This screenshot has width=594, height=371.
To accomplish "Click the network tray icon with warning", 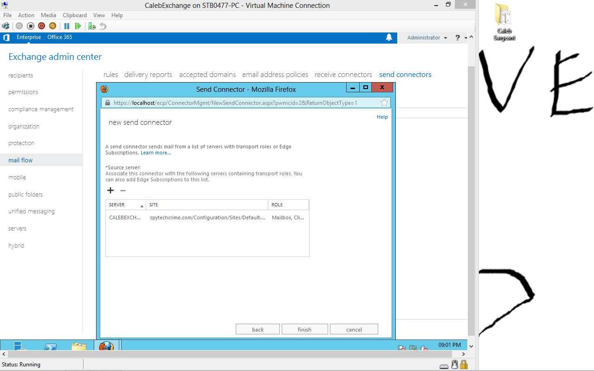I will click(413, 348).
